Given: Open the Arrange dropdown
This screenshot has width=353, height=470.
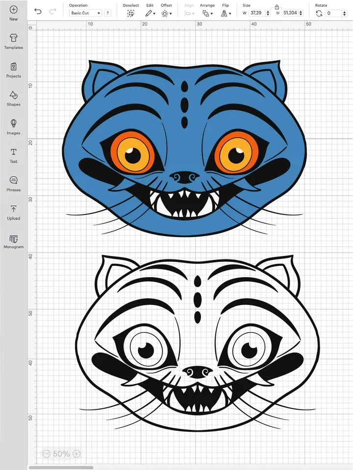Looking at the screenshot, I should (207, 14).
